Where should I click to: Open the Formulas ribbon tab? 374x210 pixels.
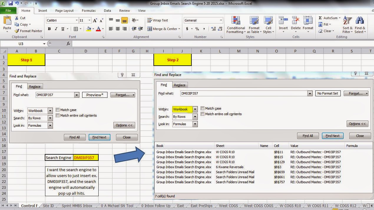[x=88, y=10]
